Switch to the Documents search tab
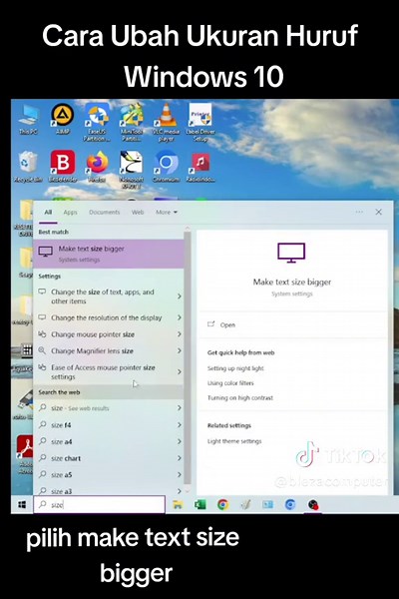This screenshot has height=599, width=399. point(104,212)
